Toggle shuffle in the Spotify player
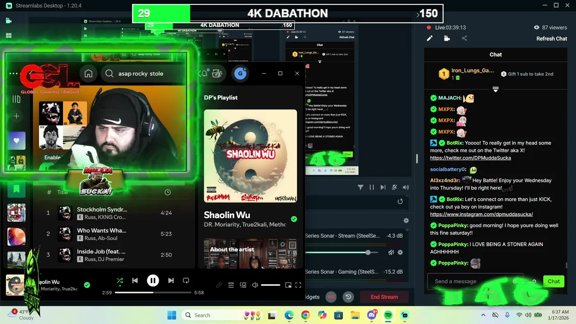576x324 pixels. (120, 281)
